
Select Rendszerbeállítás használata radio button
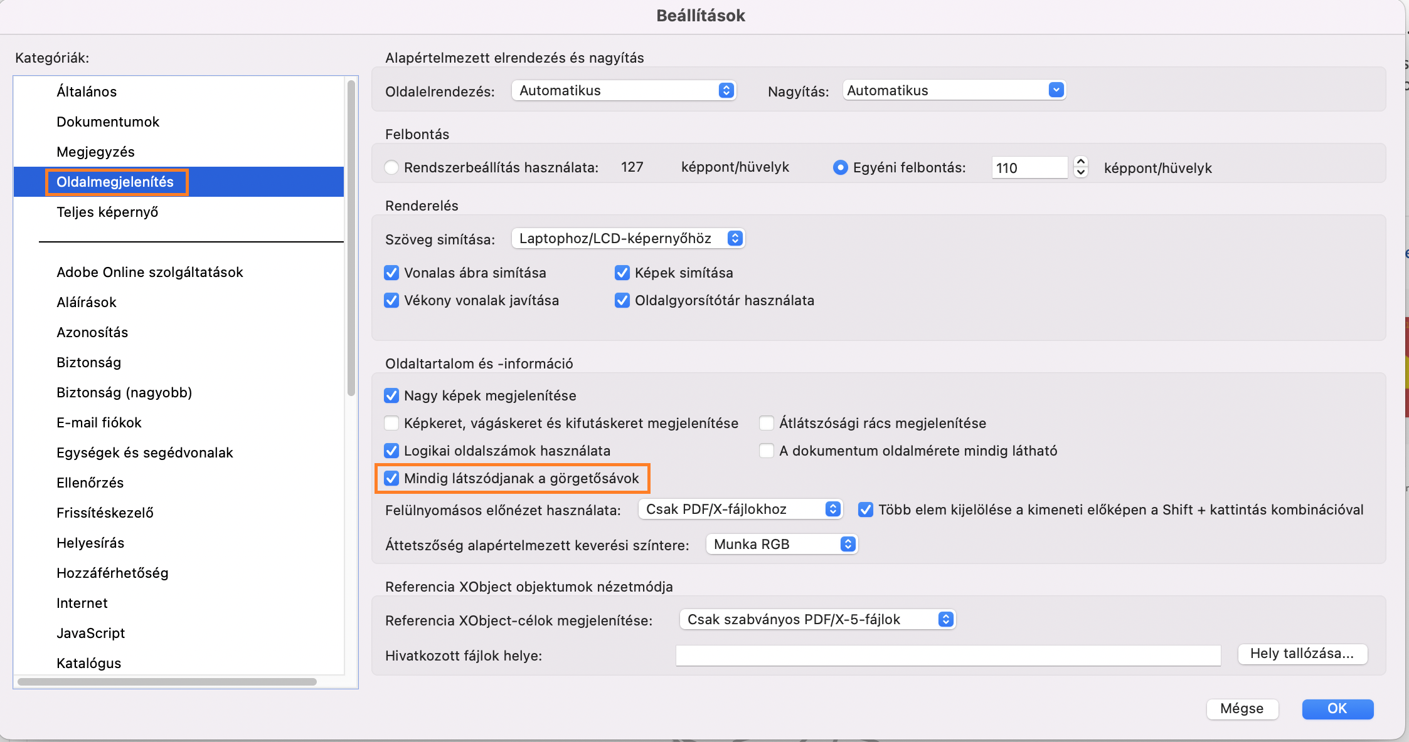coord(391,168)
